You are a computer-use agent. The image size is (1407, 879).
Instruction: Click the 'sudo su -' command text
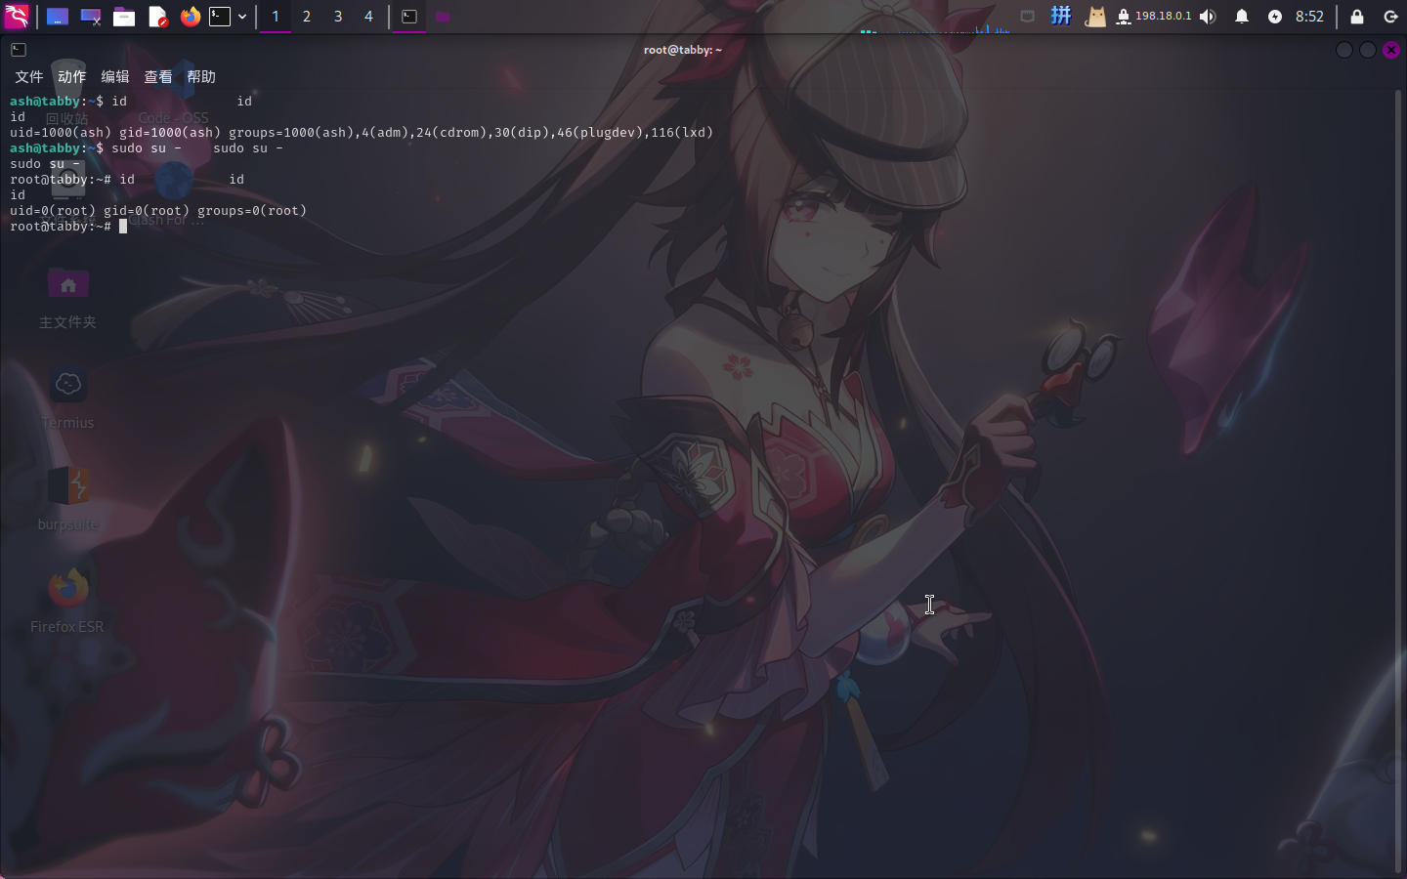click(x=147, y=147)
